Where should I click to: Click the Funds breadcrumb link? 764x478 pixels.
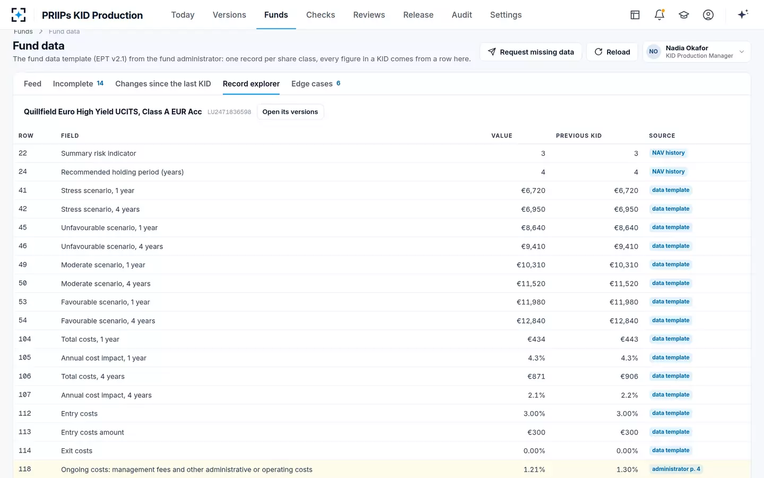[x=23, y=32]
